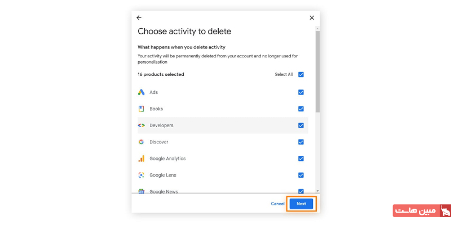Toggle the Select All checkbox
The height and width of the screenshot is (225, 451).
tap(301, 74)
